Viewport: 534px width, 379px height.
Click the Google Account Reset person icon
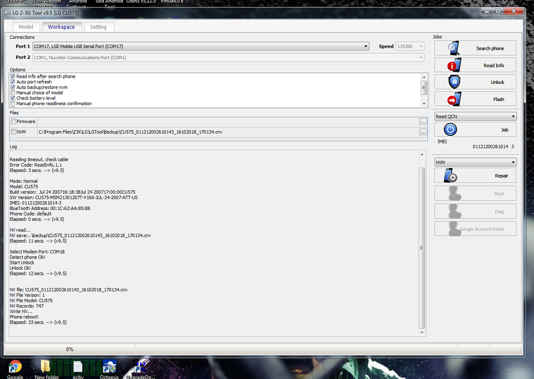454,229
